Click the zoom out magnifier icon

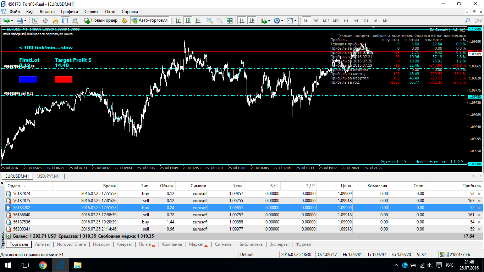click(220, 21)
